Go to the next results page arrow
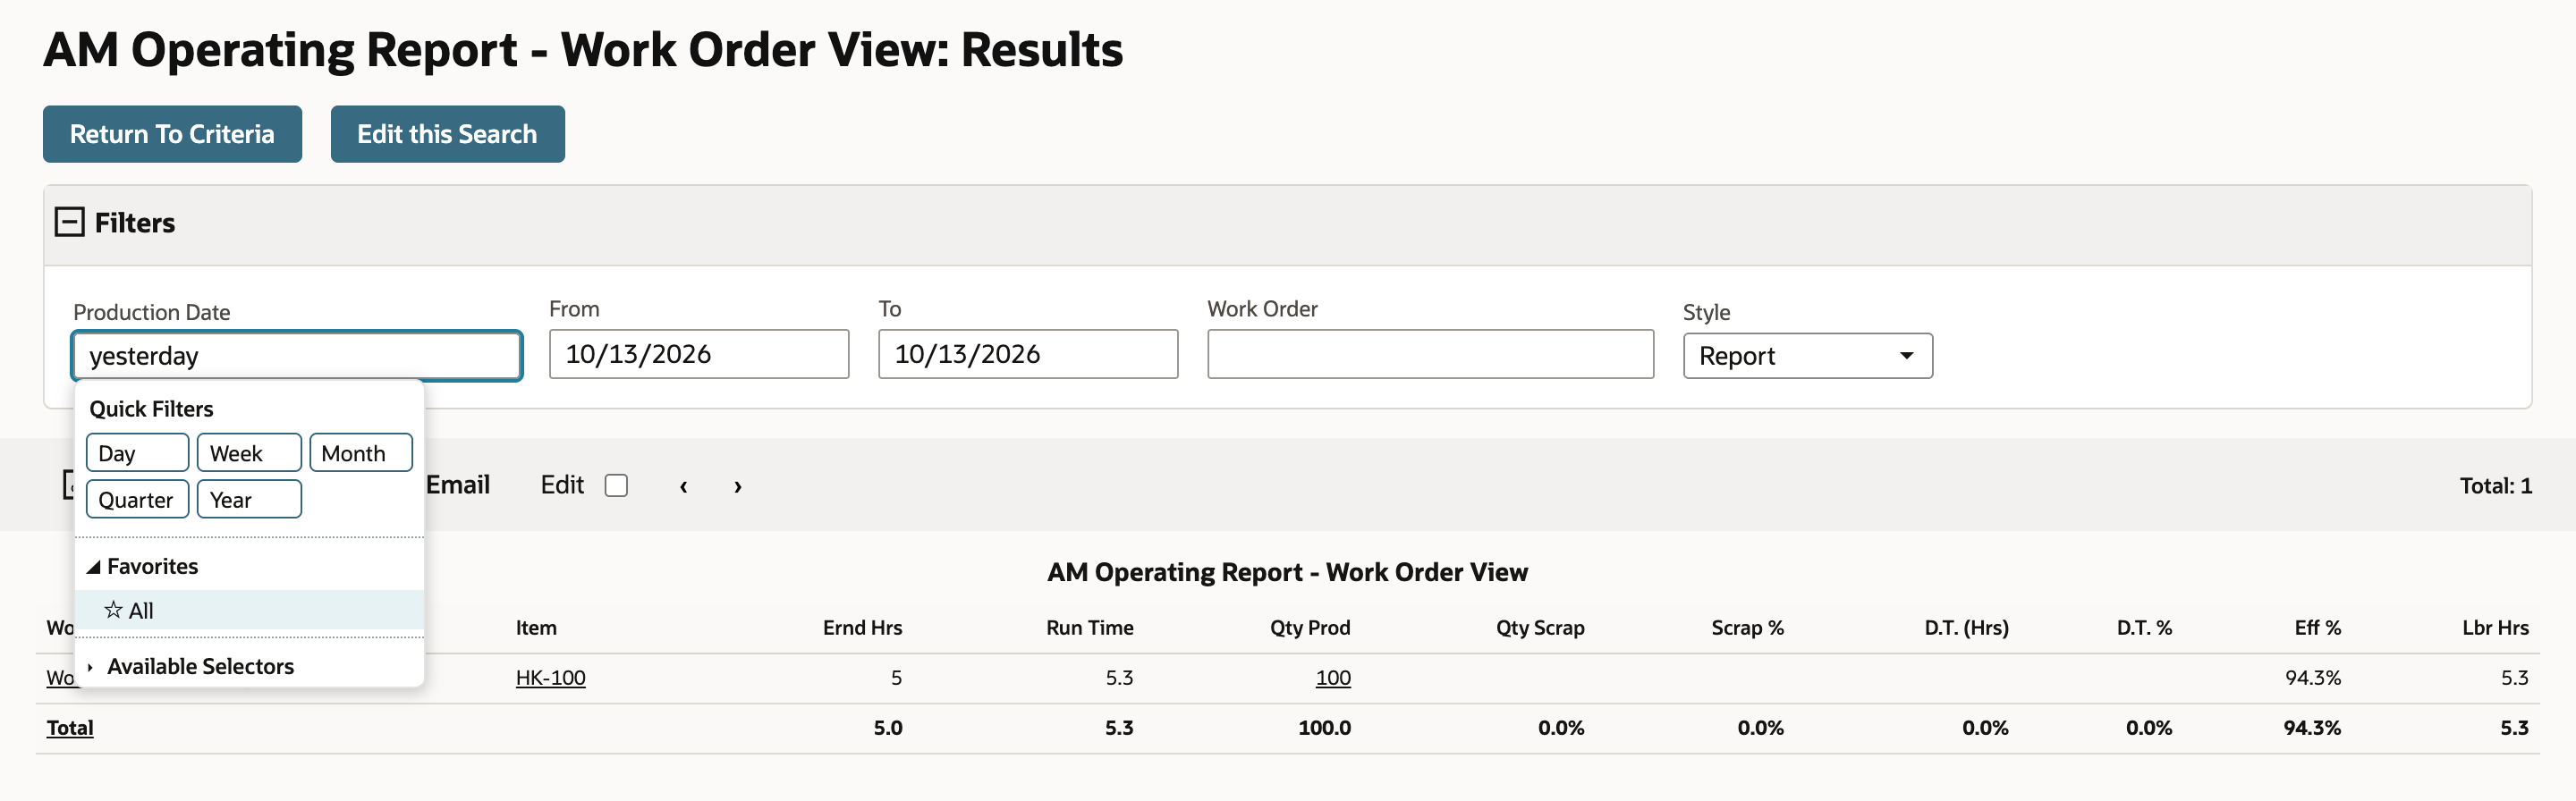Screen dimensions: 2576x801 tap(738, 486)
